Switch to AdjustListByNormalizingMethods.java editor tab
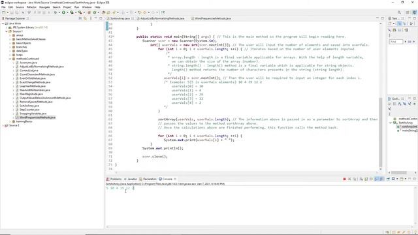 163,18
